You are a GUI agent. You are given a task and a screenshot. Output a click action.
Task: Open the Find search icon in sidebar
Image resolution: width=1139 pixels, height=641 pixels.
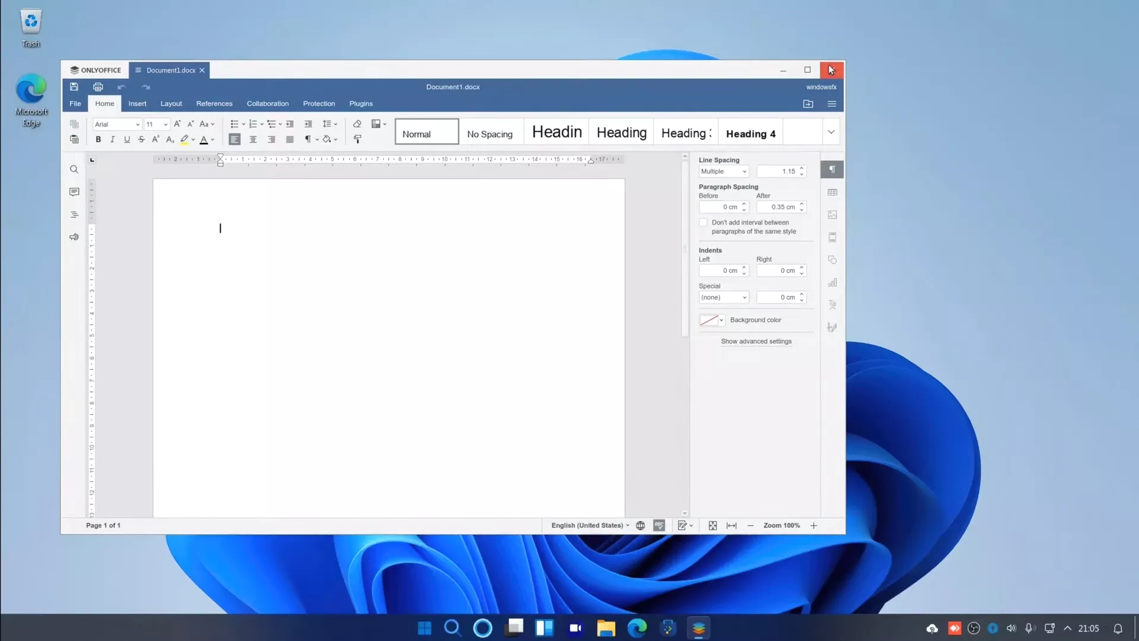[x=74, y=170]
